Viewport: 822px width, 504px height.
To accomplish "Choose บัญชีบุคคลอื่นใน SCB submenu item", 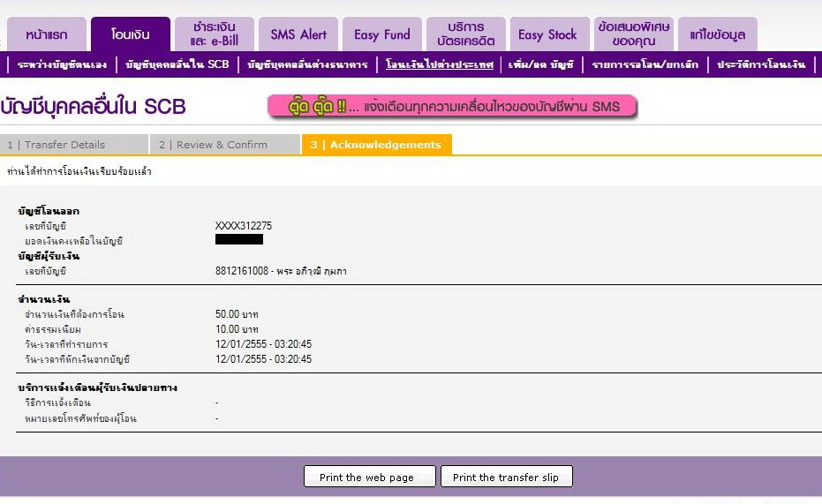I will 177,64.
